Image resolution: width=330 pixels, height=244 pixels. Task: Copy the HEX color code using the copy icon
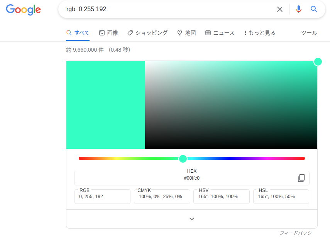[301, 178]
